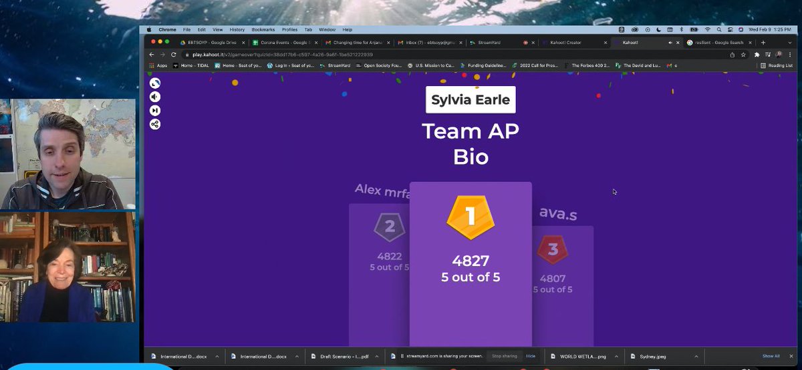The image size is (802, 370).
Task: Go back in browser history
Action: [x=152, y=55]
